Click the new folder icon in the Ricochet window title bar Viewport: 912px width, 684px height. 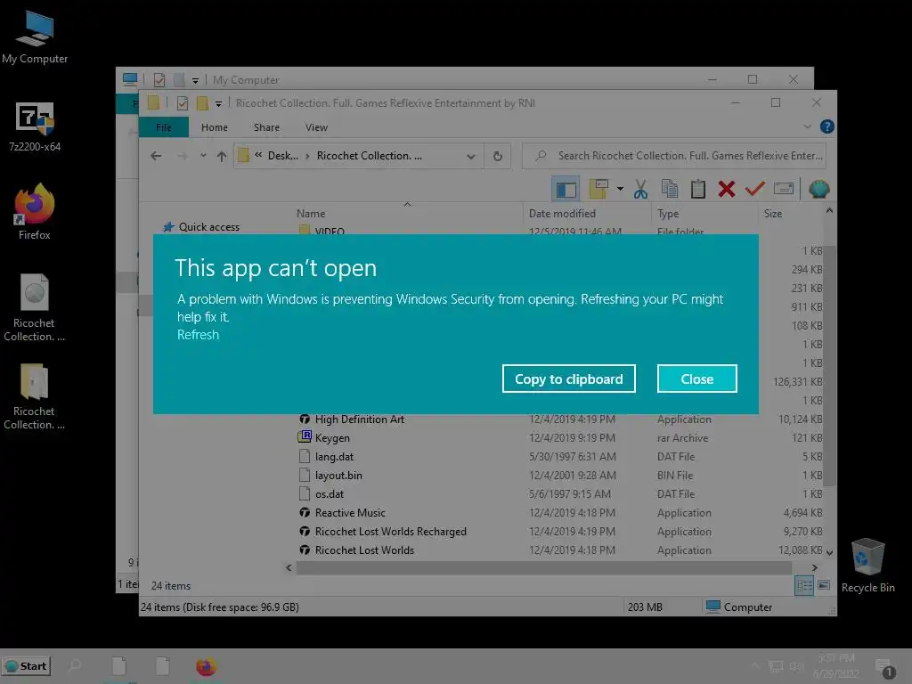[202, 103]
